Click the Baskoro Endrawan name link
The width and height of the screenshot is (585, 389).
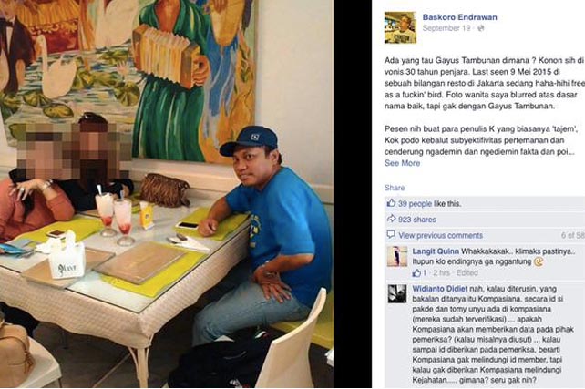tap(459, 17)
